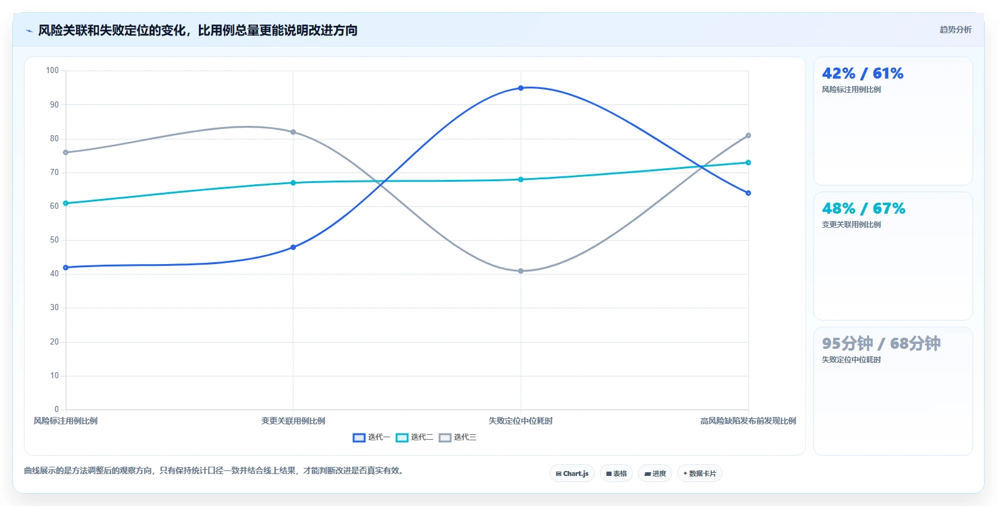Click the 迭代一 blue legend color box

(359, 438)
